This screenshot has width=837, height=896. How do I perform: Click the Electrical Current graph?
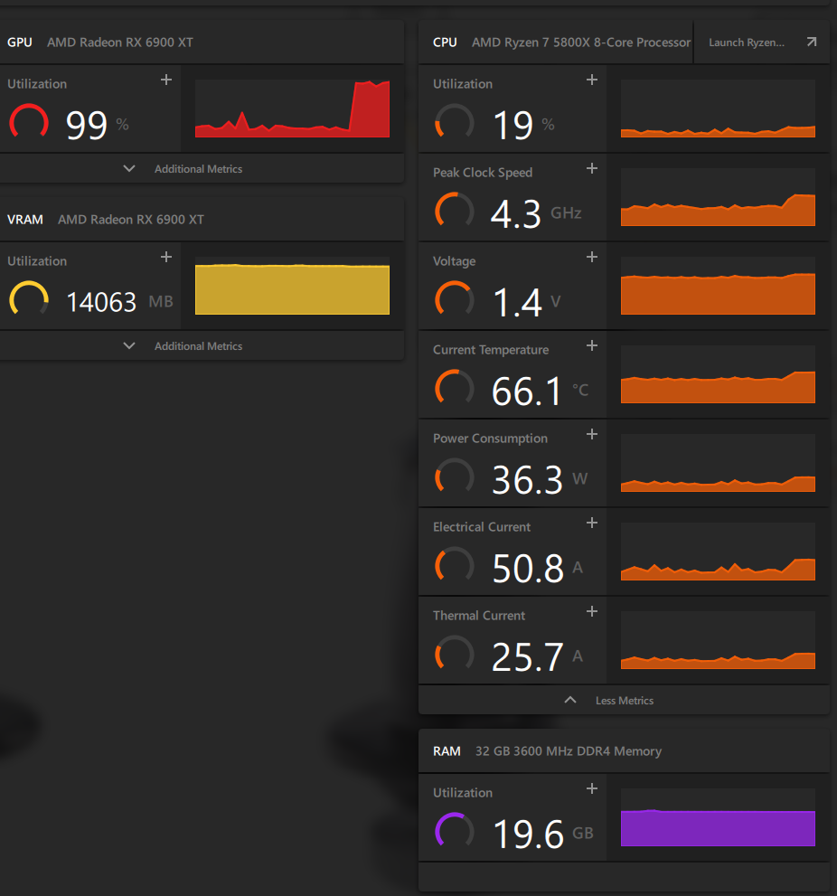[x=719, y=552]
